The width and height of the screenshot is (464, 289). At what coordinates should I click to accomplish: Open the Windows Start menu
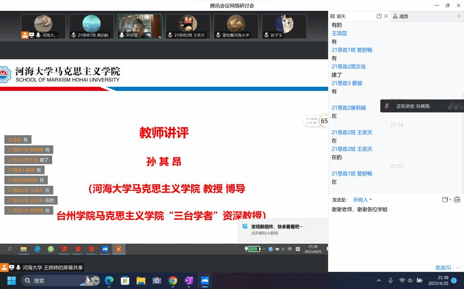tap(11, 280)
